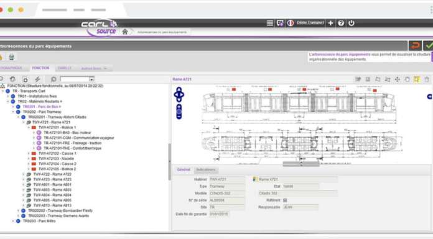Screen dimensions: 433x239
Task: Open the help question mark icon
Action: [x=341, y=23]
